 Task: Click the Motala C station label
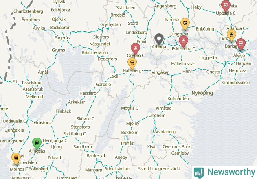coord(130,108)
